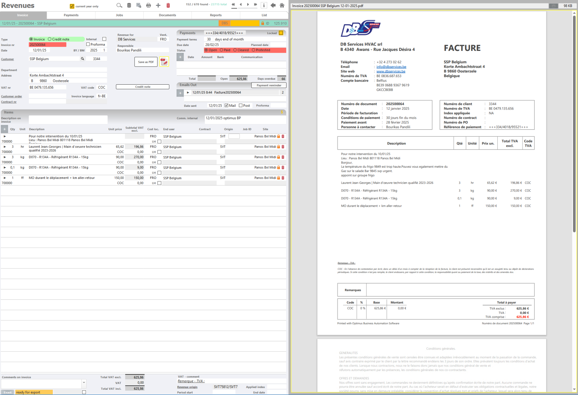The height and width of the screenshot is (395, 578).
Task: Delete the Laurent Jean-Georges item line
Action: pos(283,147)
